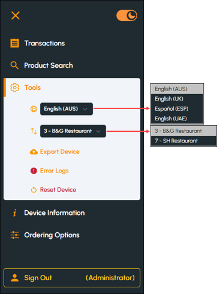Select English (UK) in the language list

click(x=177, y=99)
